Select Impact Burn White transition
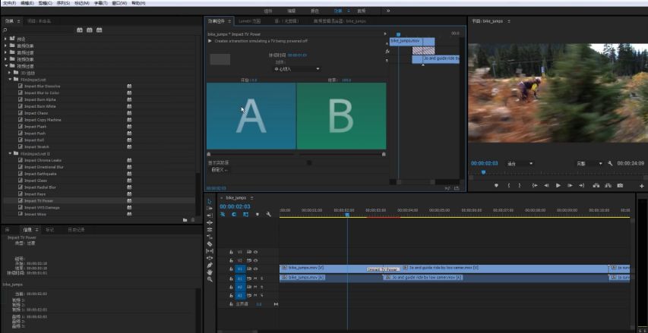Viewport: 648px width, 333px height. point(40,106)
